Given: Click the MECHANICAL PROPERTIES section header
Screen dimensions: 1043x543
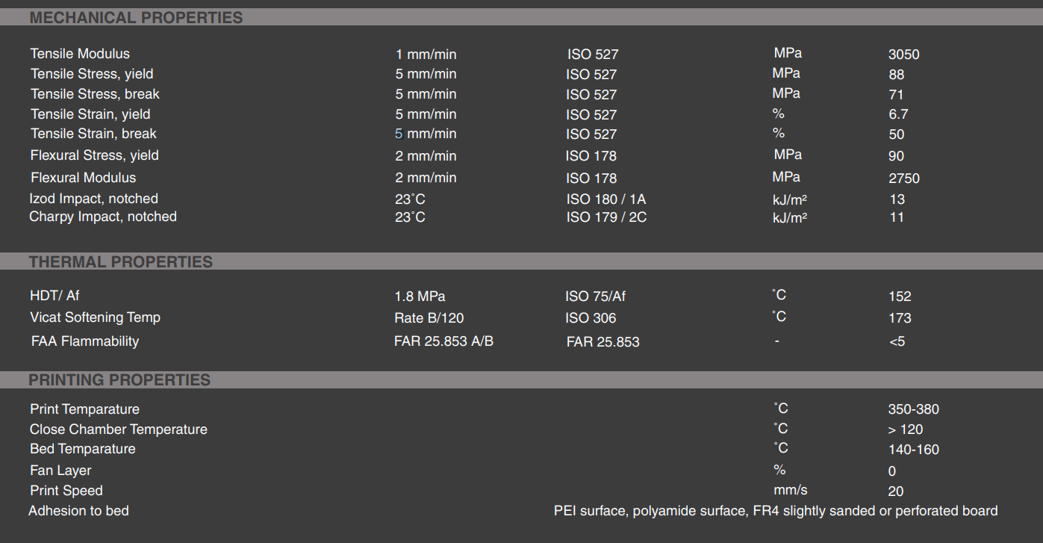Looking at the screenshot, I should 136,18.
